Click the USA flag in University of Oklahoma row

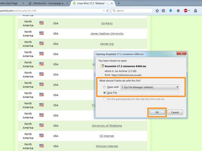coord(41,125)
